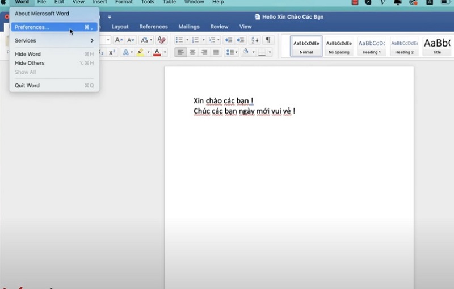Click the Increase Font Size icon
Screen dimensions: 454x289
point(118,40)
